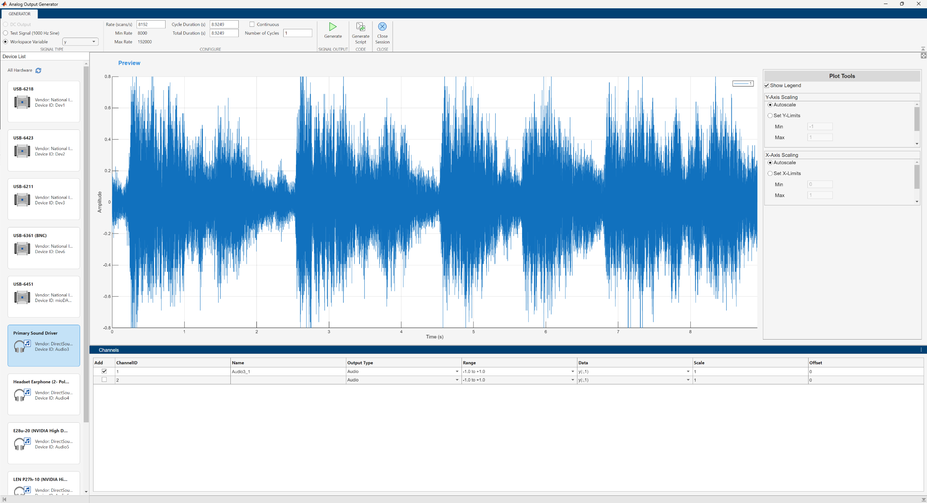Image resolution: width=927 pixels, height=503 pixels.
Task: Select the USB-6361 (BNC) device card
Action: (x=43, y=248)
